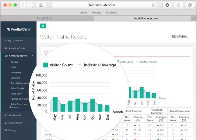Click the Safari back arrow

coord(23,5)
